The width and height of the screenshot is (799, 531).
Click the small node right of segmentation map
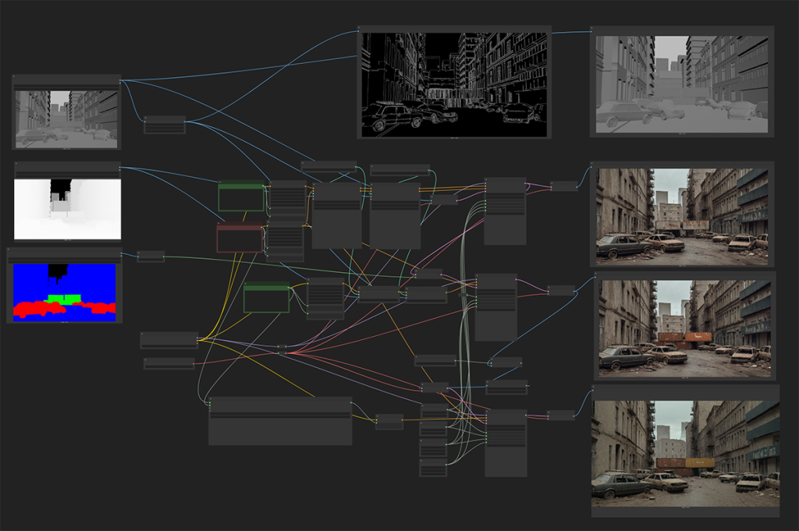(x=151, y=256)
